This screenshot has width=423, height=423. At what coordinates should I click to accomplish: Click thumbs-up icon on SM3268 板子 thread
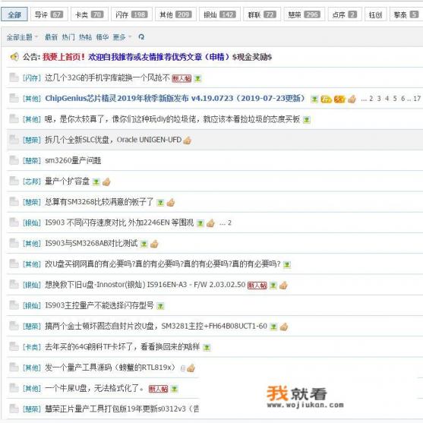171,203
